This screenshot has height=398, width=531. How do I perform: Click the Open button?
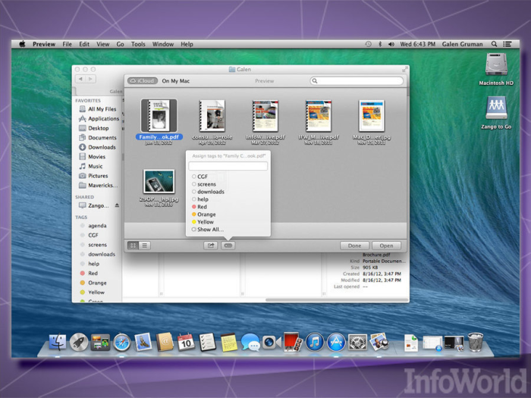click(386, 246)
